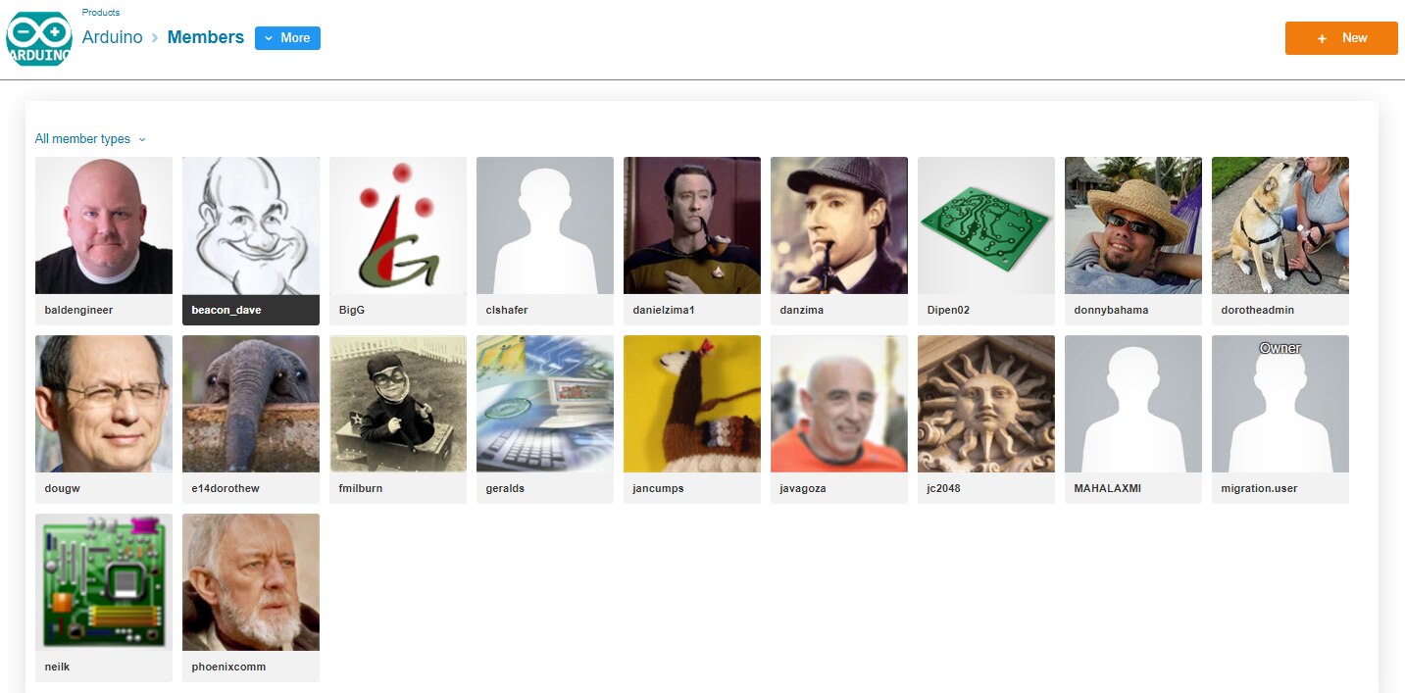Image resolution: width=1405 pixels, height=693 pixels.
Task: Expand the All member types filter
Action: point(90,139)
